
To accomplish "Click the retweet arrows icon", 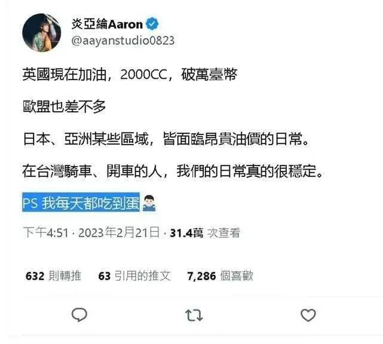I will coord(194,315).
